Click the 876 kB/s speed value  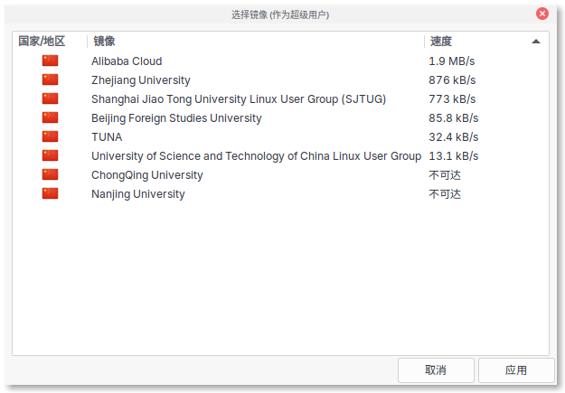[x=452, y=80]
